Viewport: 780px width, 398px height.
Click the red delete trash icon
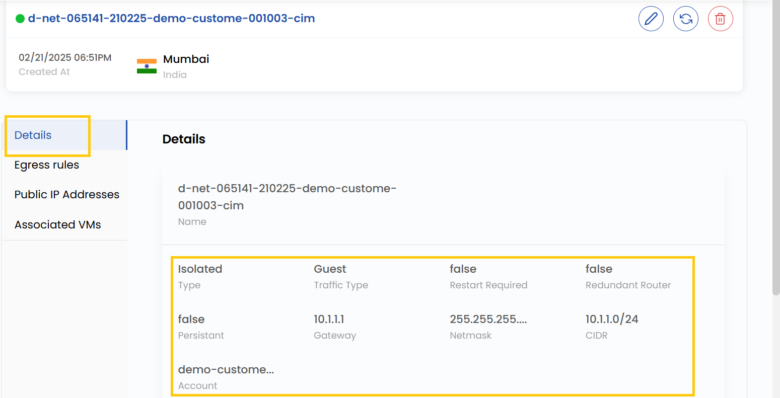point(720,19)
